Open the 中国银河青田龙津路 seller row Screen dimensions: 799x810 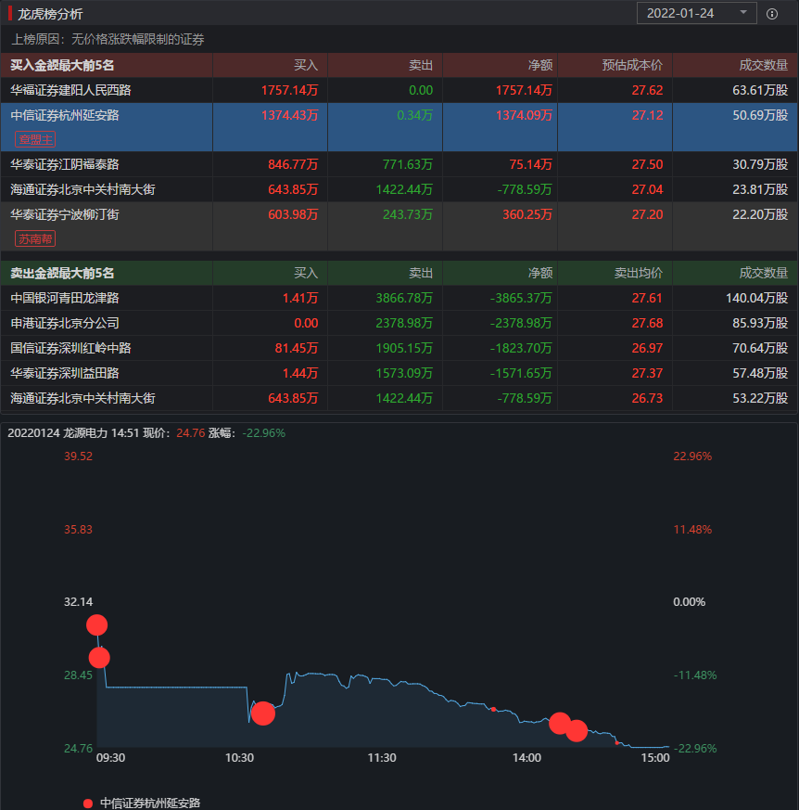[x=65, y=298]
